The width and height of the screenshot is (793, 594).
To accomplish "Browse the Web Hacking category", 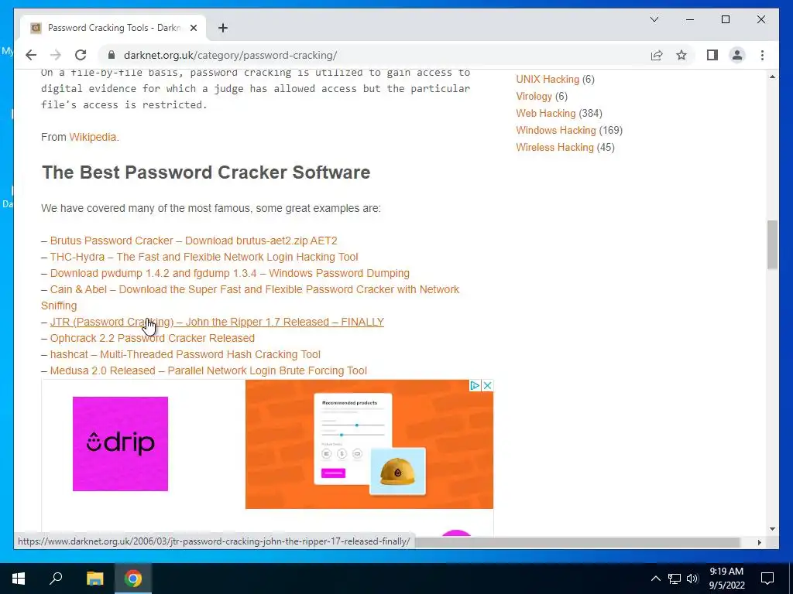I will pyautogui.click(x=546, y=113).
